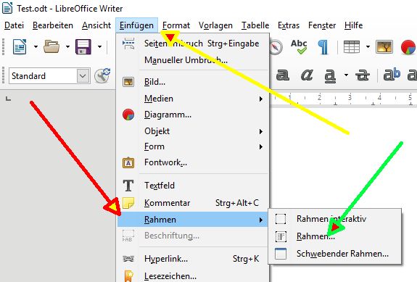Click the New document icon
The image size is (417, 282).
[20, 47]
